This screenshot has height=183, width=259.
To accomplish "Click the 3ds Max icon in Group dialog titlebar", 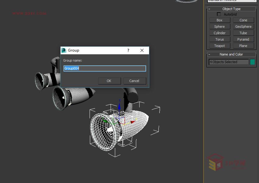I will coord(64,50).
